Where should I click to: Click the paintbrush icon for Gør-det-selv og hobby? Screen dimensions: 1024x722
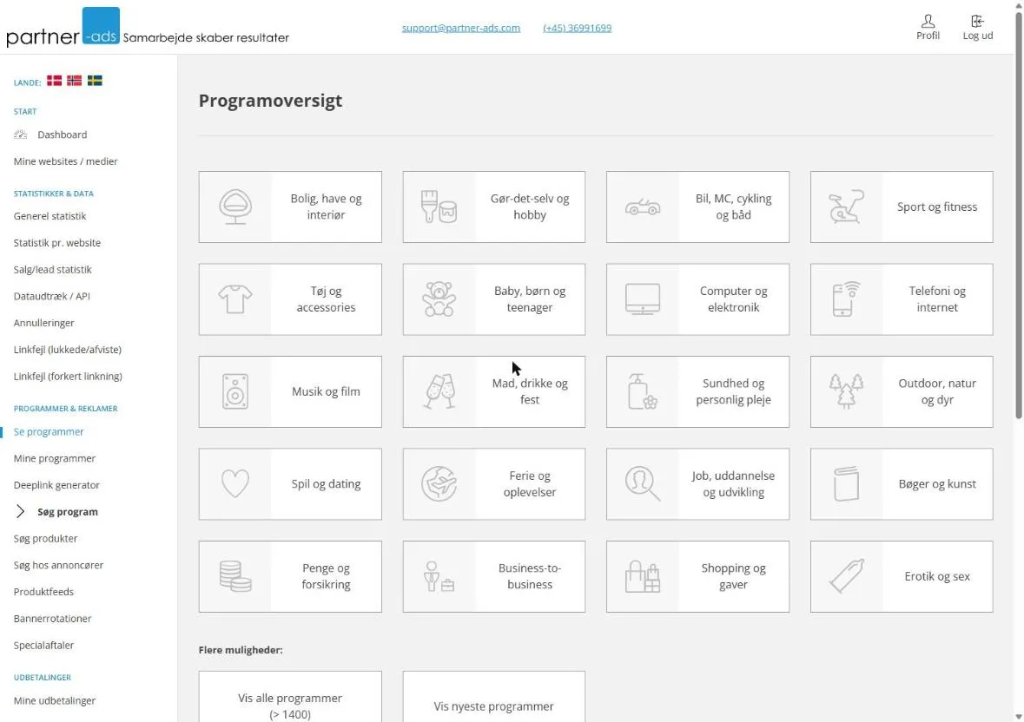439,207
